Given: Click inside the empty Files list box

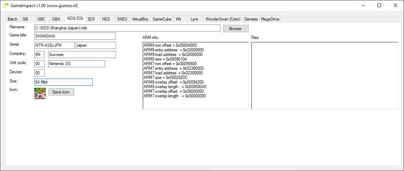Looking at the screenshot, I should tap(324, 75).
